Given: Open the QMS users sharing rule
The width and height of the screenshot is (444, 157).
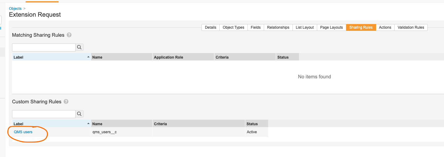Looking at the screenshot, I should [23, 132].
